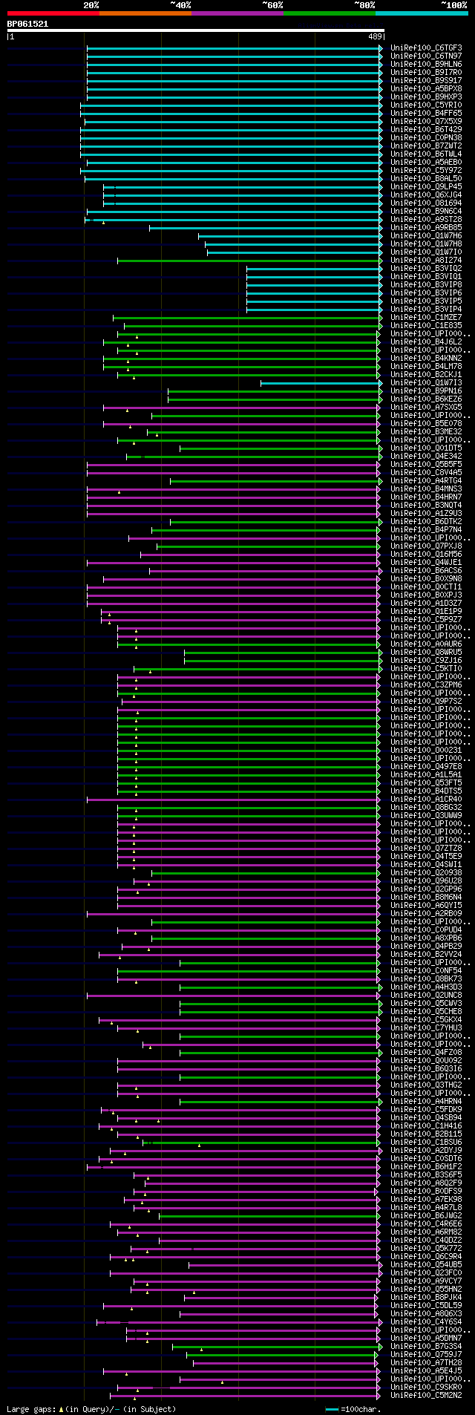Open hit UniRef100_C5M2N2
475x1415 pixels.
click(426, 1395)
